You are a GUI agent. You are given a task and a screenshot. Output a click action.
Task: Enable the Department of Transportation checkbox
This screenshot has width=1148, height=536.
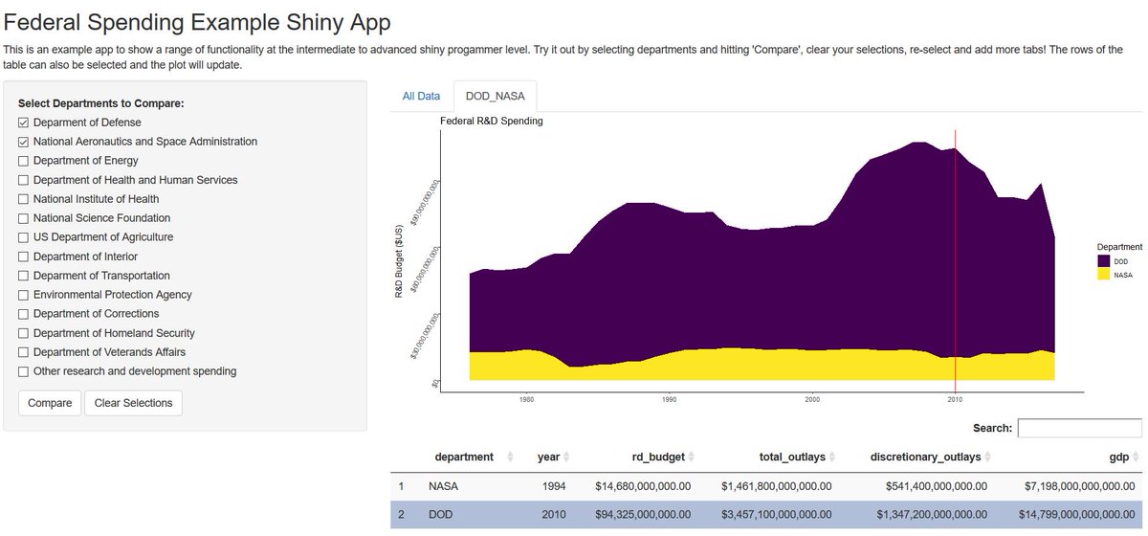[x=24, y=276]
